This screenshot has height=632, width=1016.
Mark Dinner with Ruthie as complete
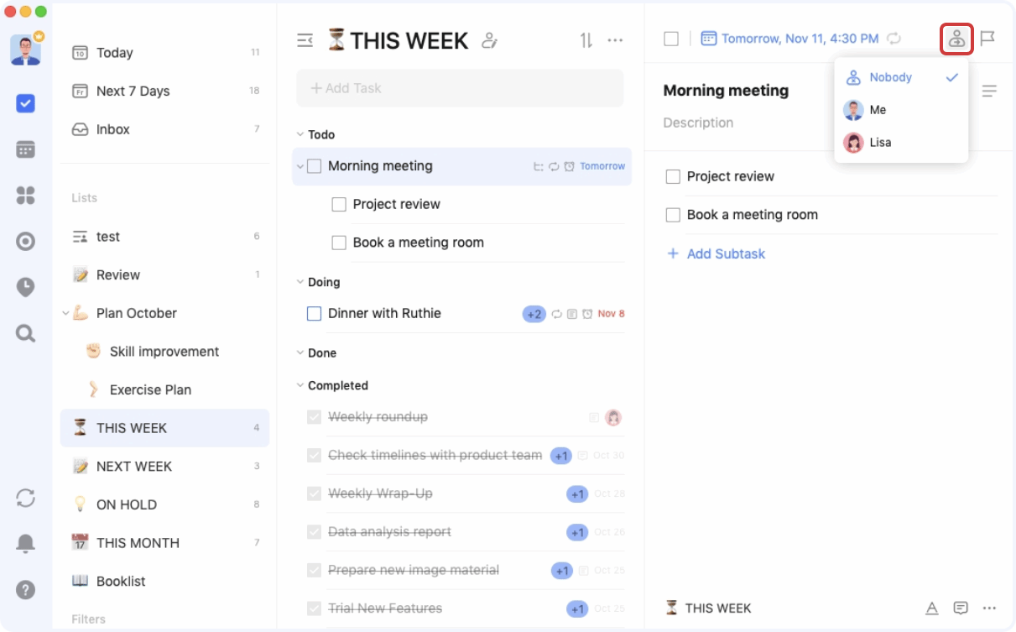314,313
